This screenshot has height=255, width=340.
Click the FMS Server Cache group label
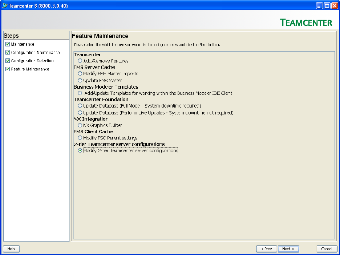click(x=94, y=67)
